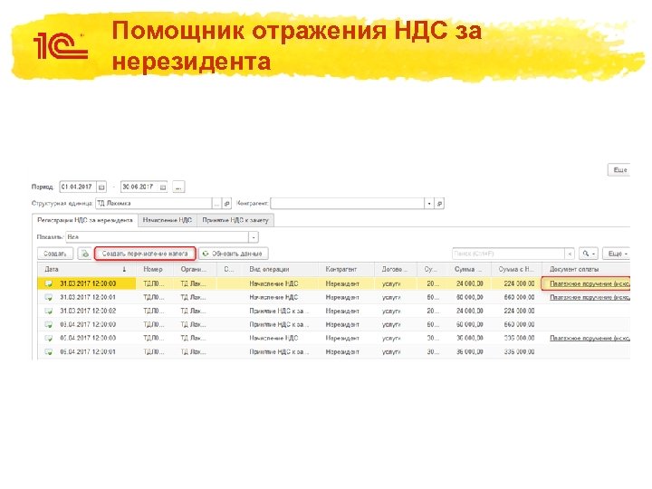
Task: Open payment order link in first row
Action: [590, 283]
